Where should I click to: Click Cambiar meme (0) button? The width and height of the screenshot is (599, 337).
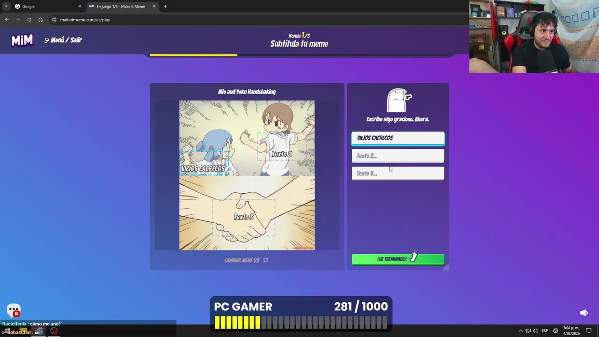247,260
